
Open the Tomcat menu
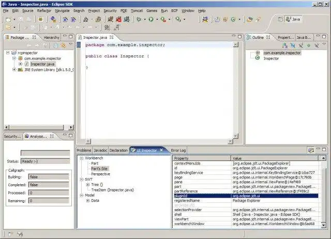point(137,10)
